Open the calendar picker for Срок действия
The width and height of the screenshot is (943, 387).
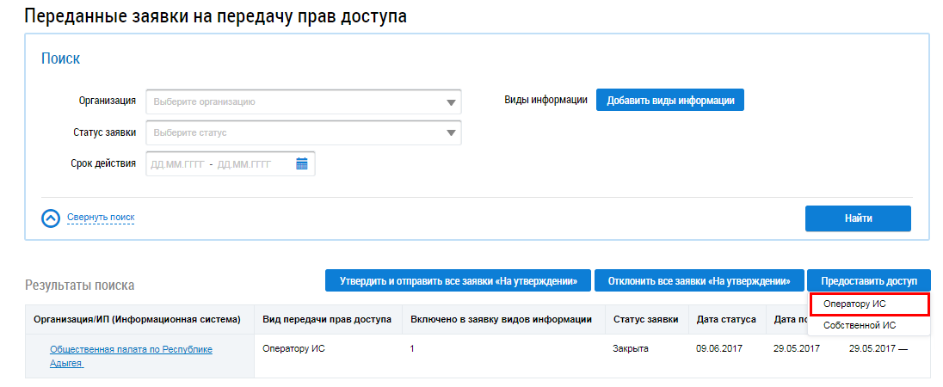(301, 163)
